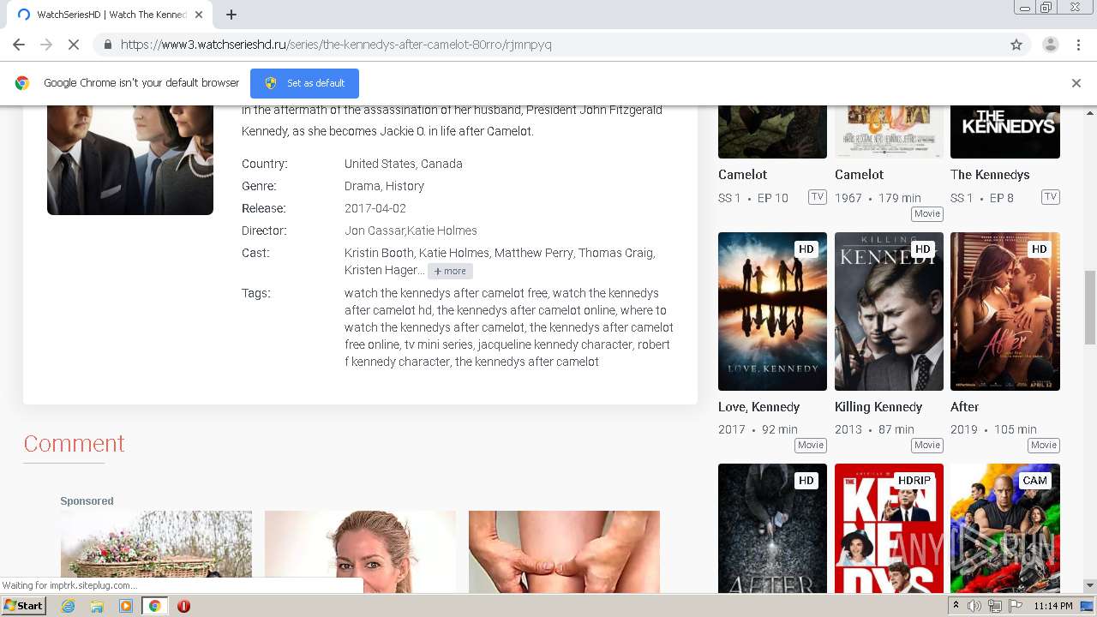Click the padlock site info icon
The image size is (1097, 617).
coord(107,45)
